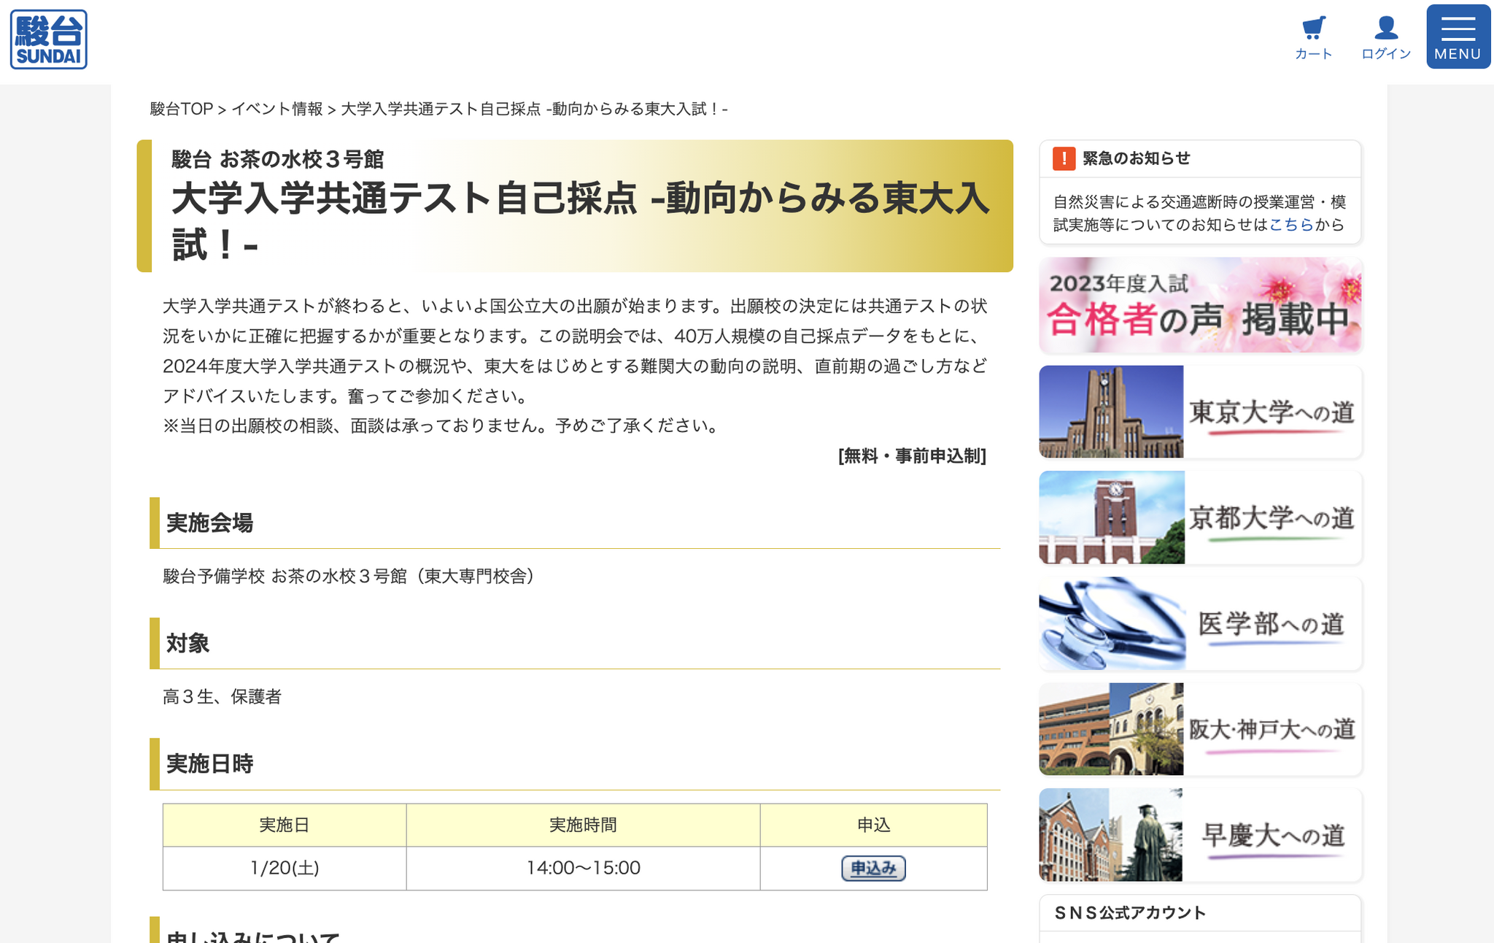Open the shopping cart (カート)

tap(1313, 38)
